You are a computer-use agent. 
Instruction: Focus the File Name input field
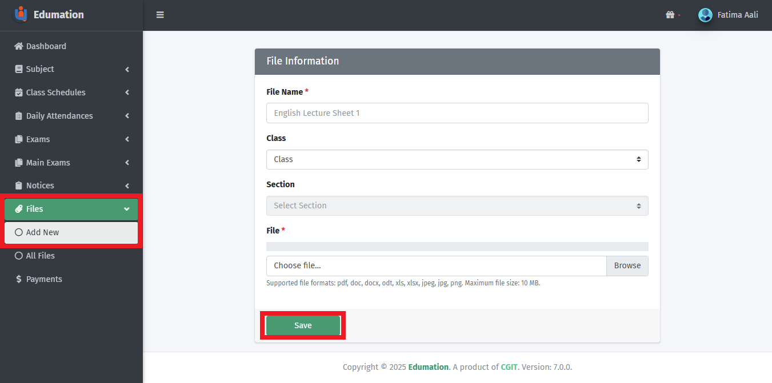click(x=457, y=113)
